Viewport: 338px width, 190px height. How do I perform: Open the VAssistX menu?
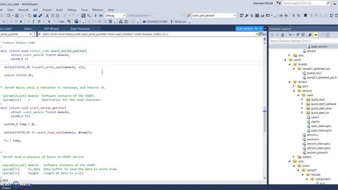(x=23, y=10)
